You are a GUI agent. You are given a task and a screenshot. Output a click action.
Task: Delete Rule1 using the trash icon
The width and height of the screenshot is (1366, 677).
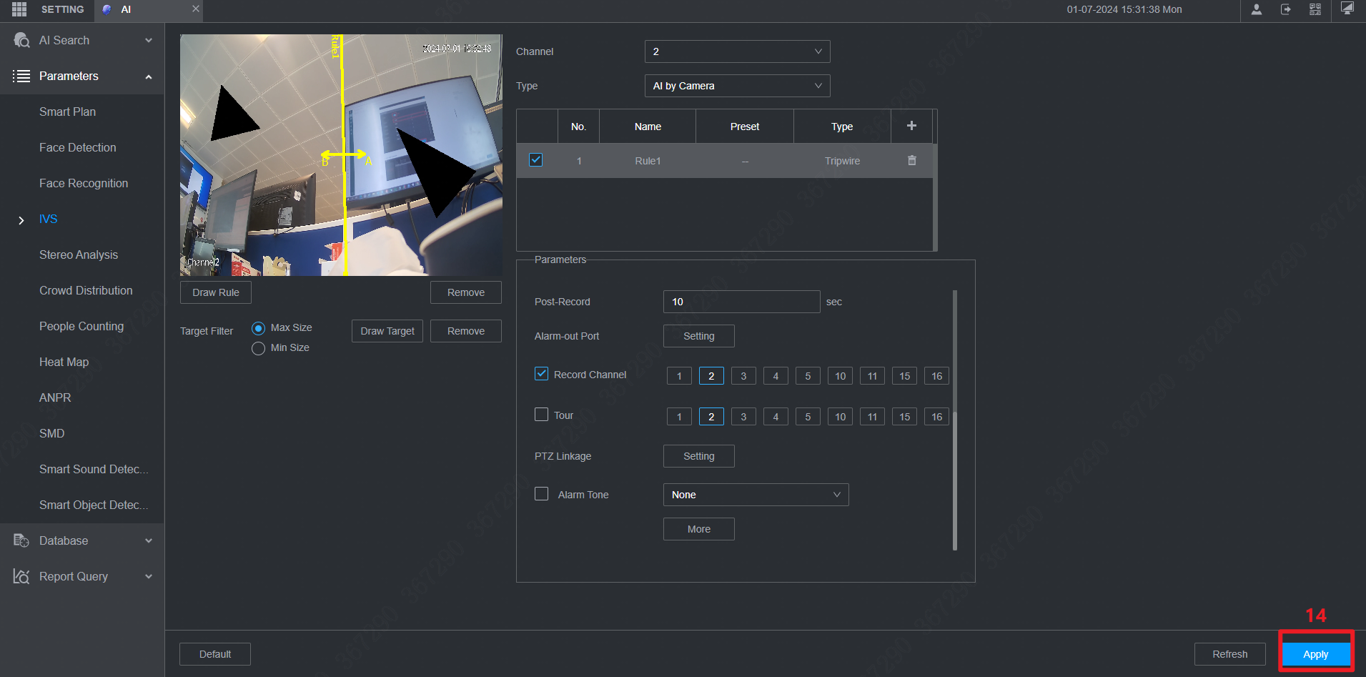[x=911, y=160]
